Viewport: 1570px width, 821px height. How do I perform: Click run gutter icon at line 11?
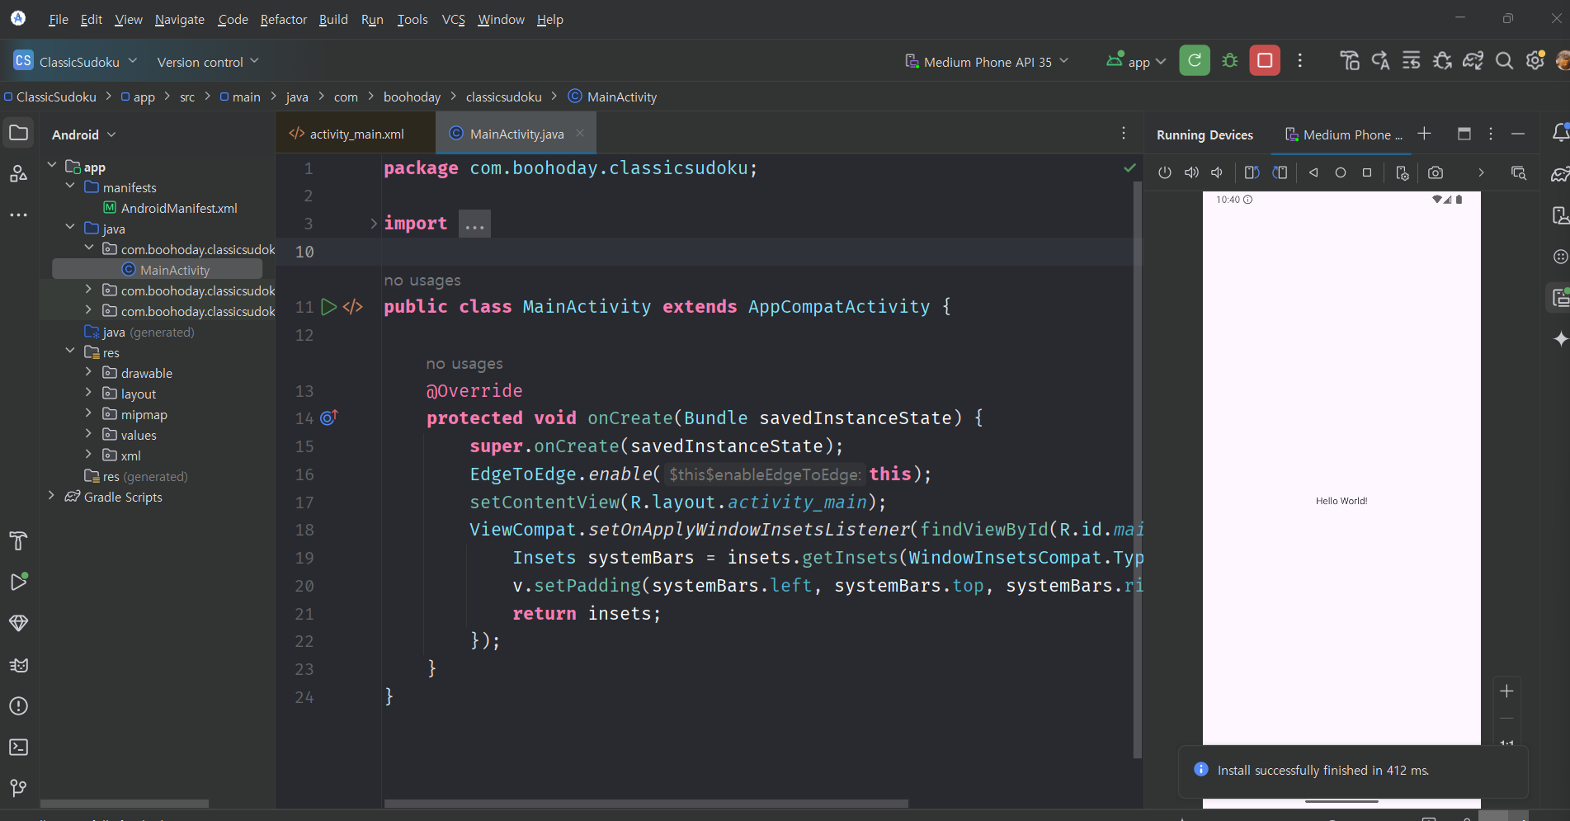point(328,307)
